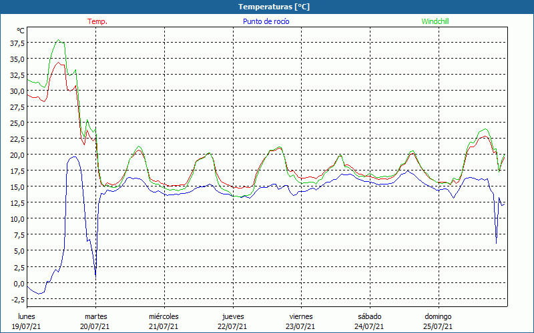Image resolution: width=534 pixels, height=333 pixels.
Task: Click the blue dew point dip near 6 on domingo
Action: point(496,242)
